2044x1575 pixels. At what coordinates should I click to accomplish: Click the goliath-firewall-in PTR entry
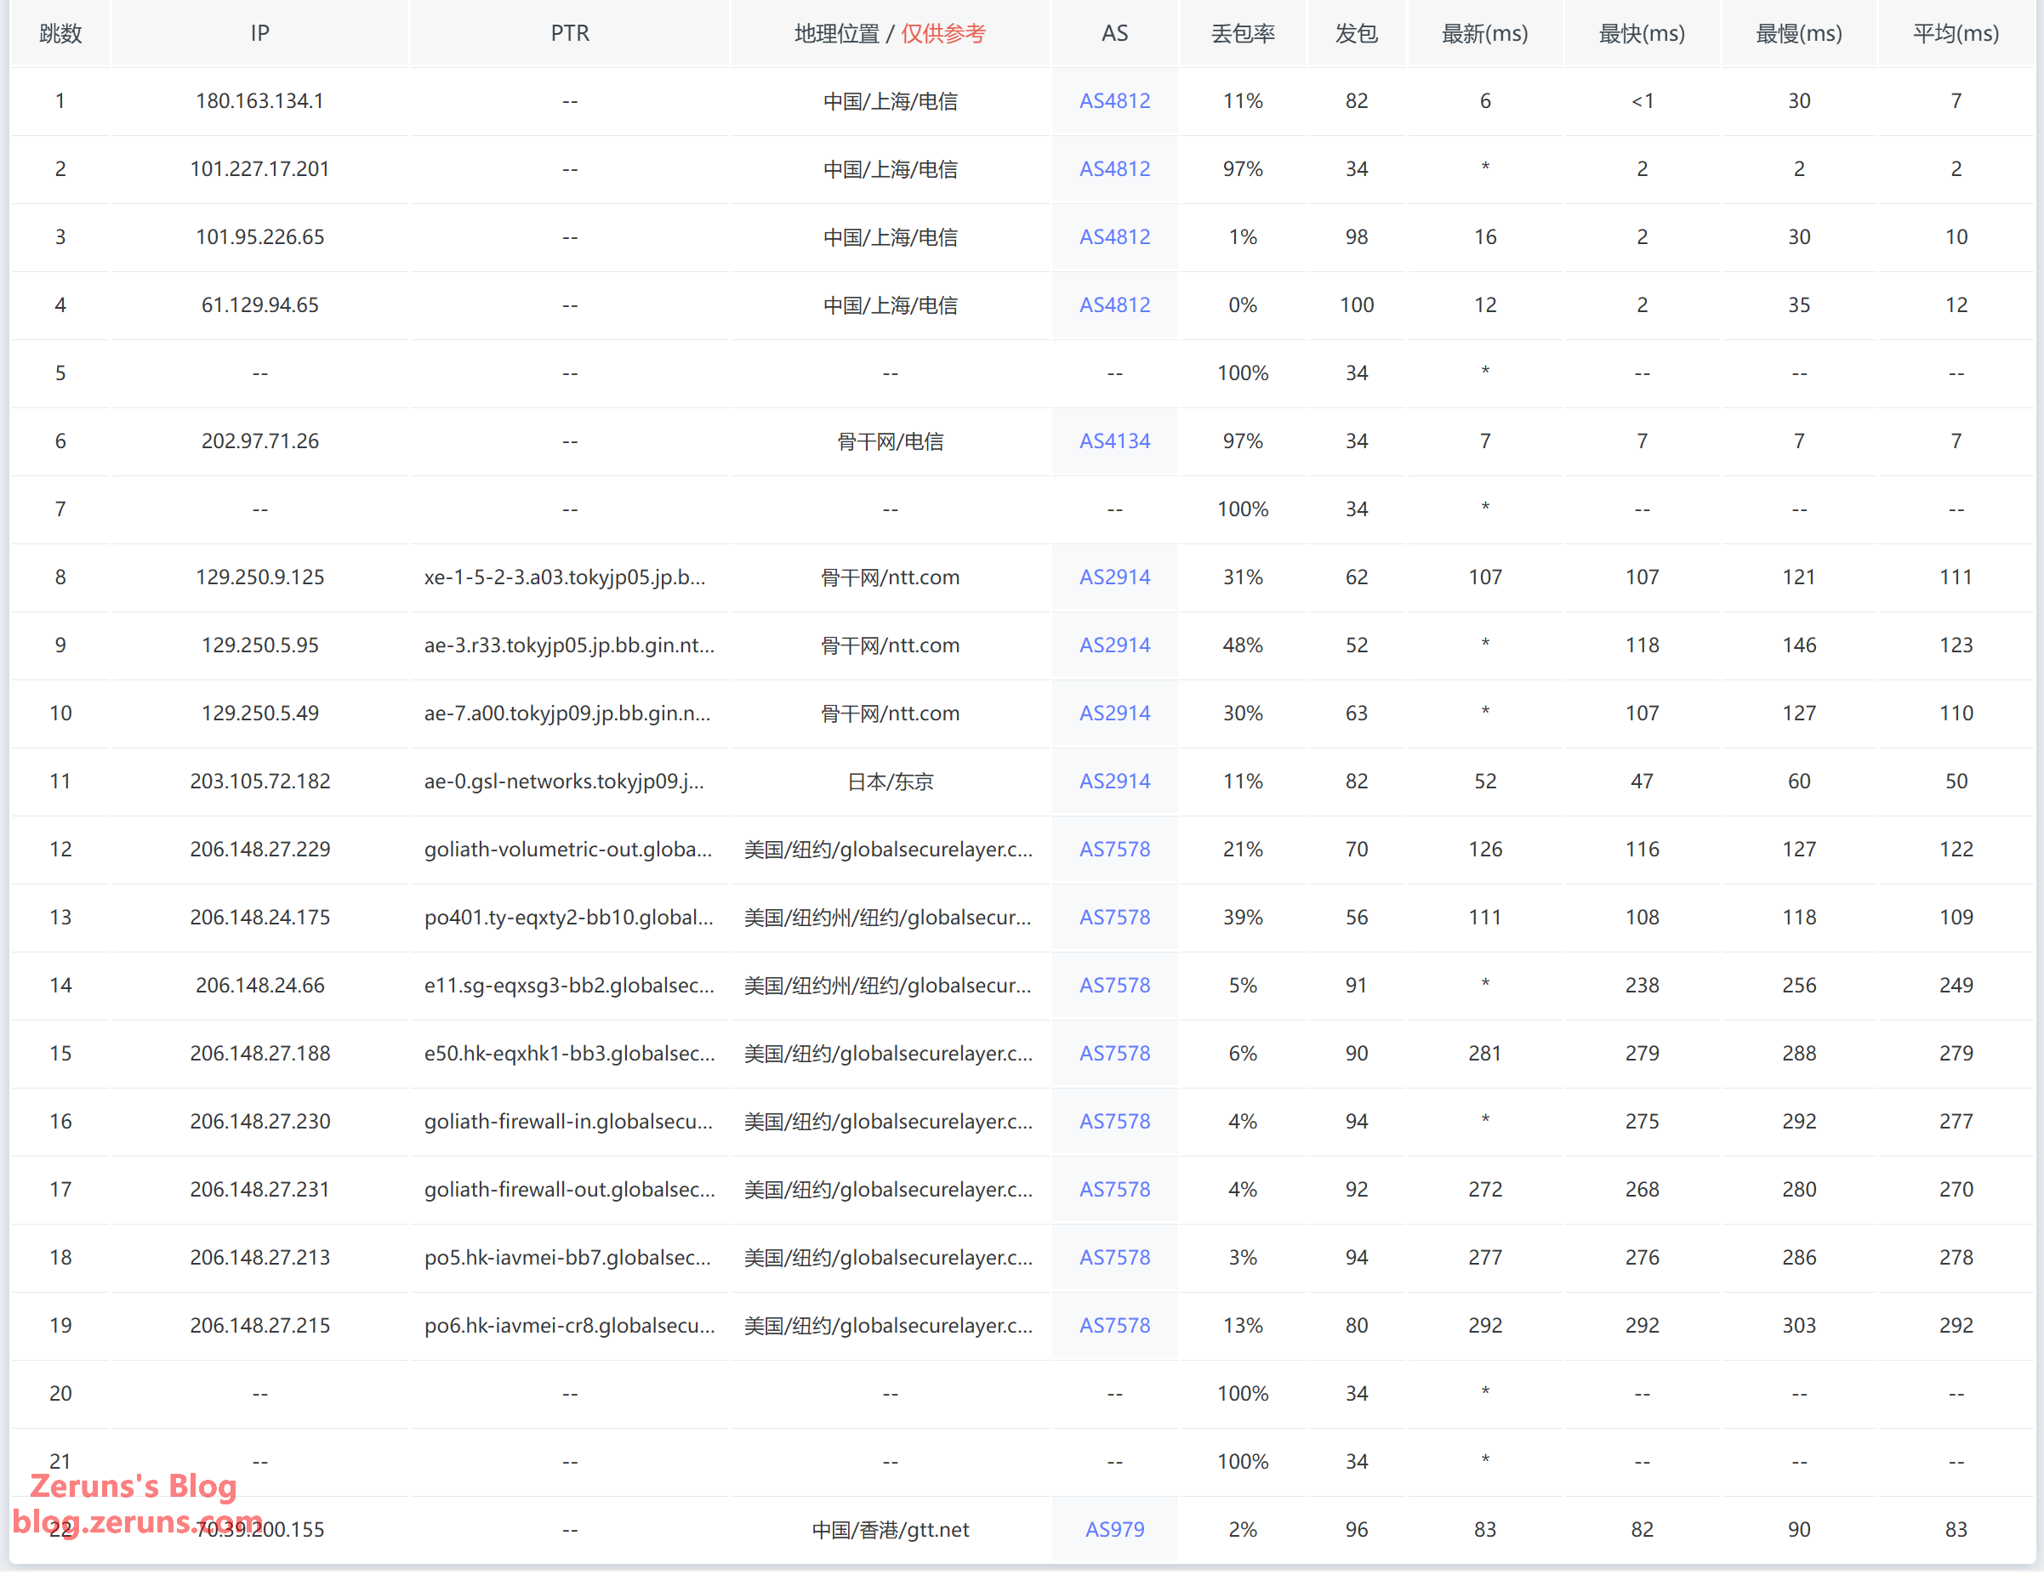568,1121
